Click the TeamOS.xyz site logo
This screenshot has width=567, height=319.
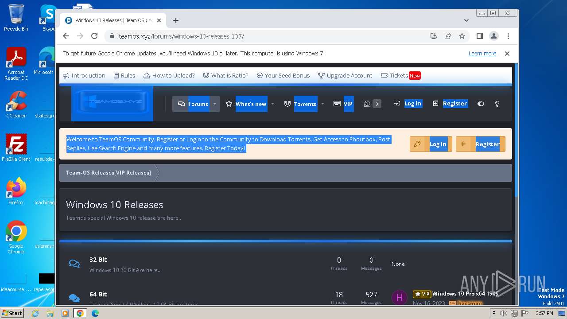tap(112, 103)
